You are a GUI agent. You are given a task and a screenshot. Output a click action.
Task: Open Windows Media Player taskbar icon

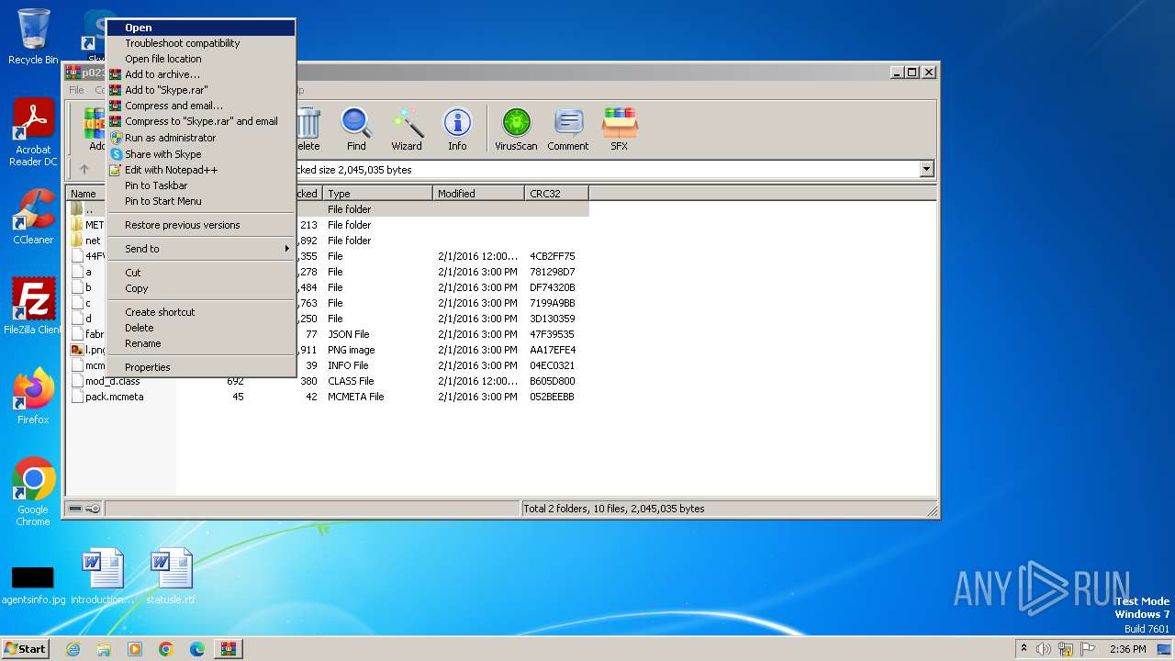[x=135, y=649]
